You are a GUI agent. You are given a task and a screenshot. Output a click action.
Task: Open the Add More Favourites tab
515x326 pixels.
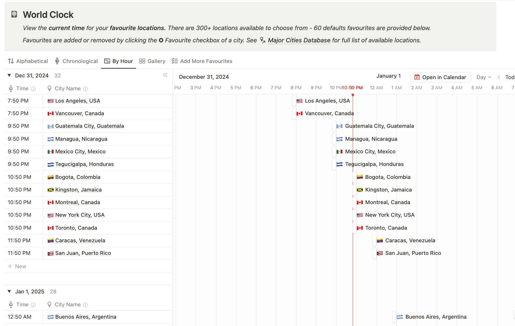pos(202,61)
